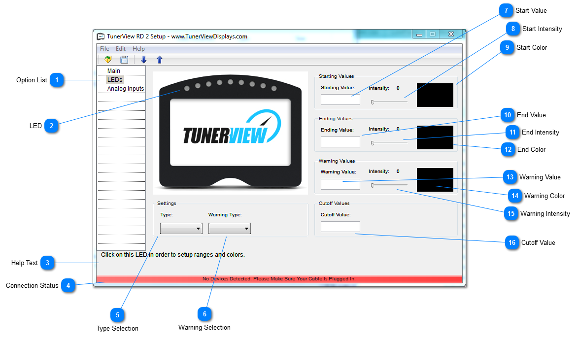Image resolution: width=578 pixels, height=340 pixels.
Task: Click the Starting Values intensity slider
Action: click(389, 102)
